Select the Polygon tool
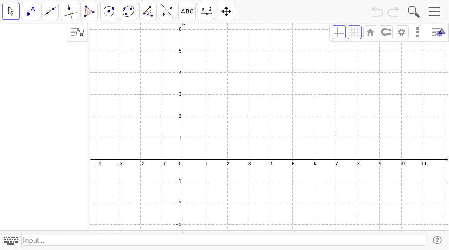This screenshot has width=449, height=250. [x=89, y=11]
